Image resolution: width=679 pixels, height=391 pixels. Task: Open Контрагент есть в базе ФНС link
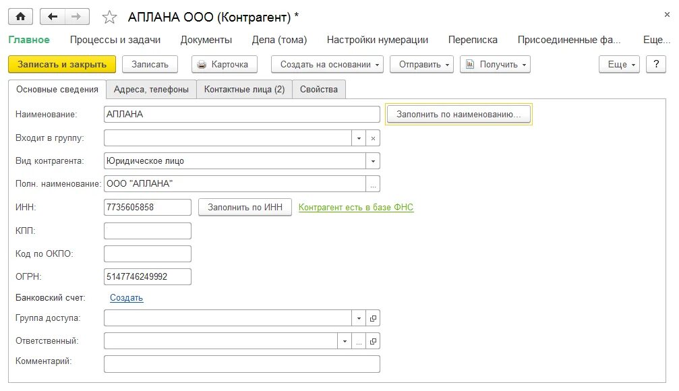coord(356,208)
